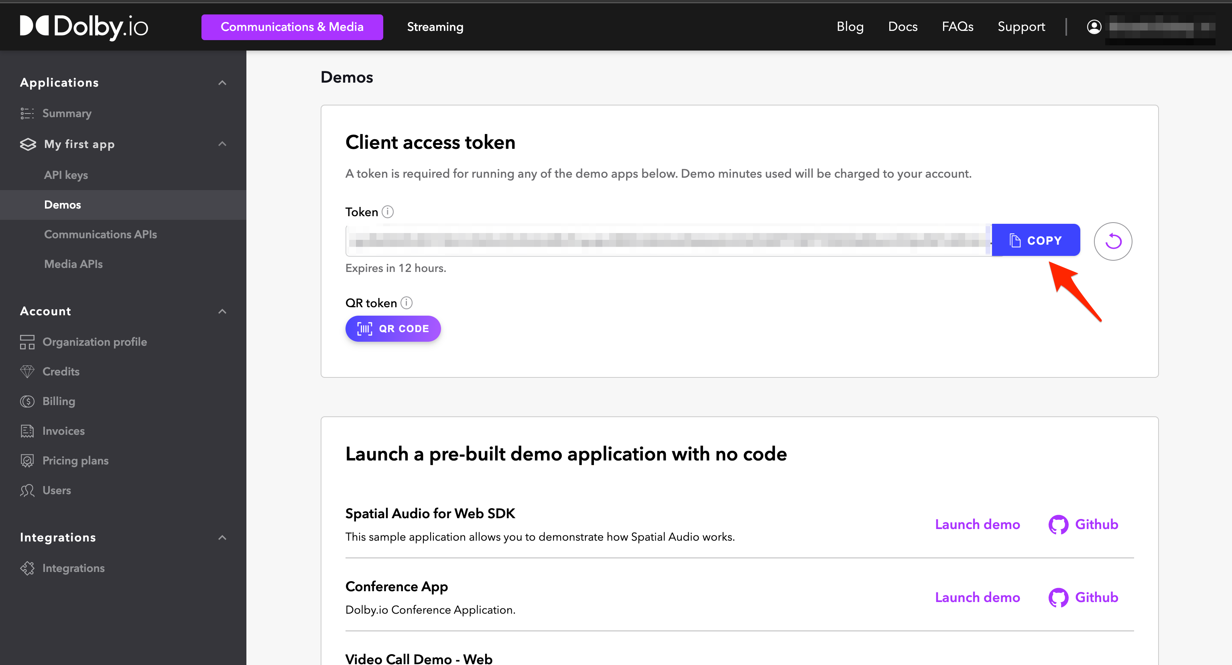Click the Billing dollar coin icon
The image size is (1232, 665).
(x=27, y=401)
